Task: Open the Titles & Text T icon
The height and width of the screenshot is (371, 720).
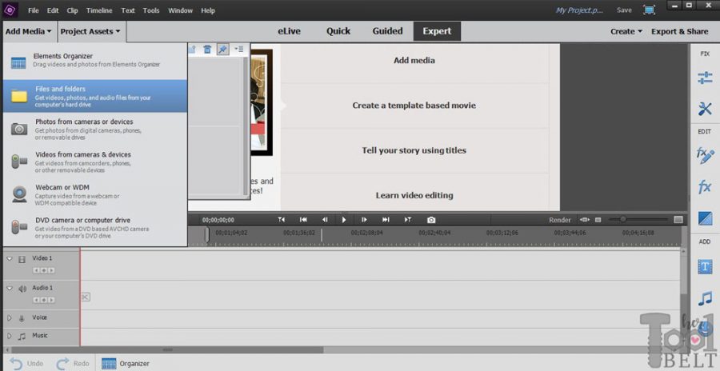Action: (x=705, y=266)
